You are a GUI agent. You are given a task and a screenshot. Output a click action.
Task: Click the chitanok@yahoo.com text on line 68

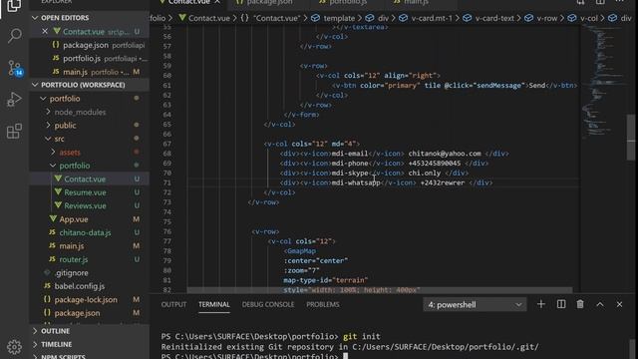pyautogui.click(x=445, y=154)
